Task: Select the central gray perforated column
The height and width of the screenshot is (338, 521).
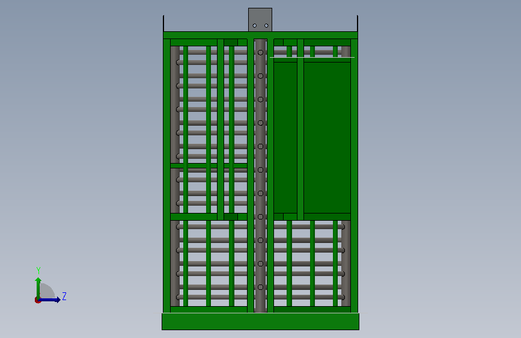Action: [261, 176]
